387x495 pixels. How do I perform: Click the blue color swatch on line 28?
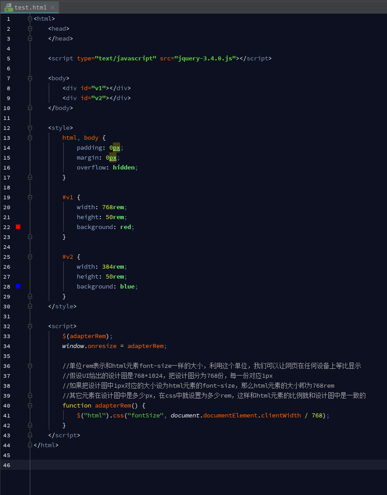tap(18, 286)
